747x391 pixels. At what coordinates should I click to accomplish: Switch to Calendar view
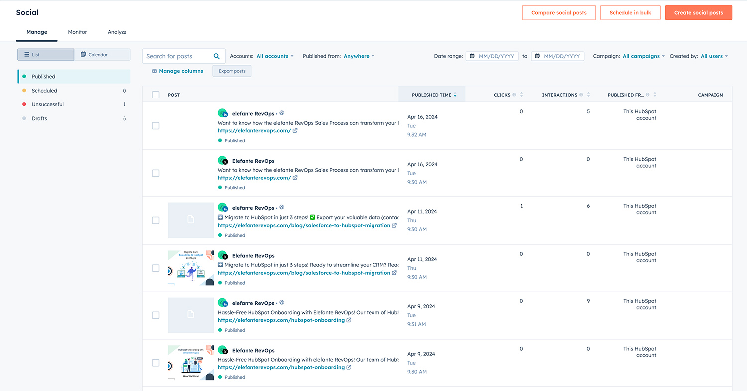click(102, 55)
